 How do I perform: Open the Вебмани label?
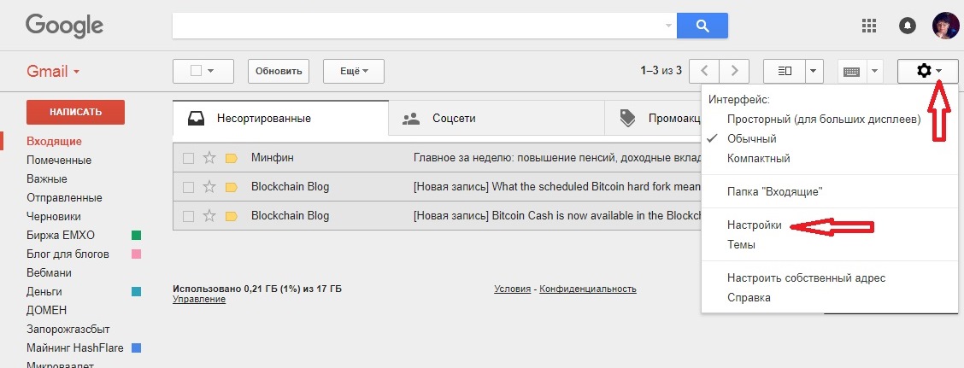point(50,272)
